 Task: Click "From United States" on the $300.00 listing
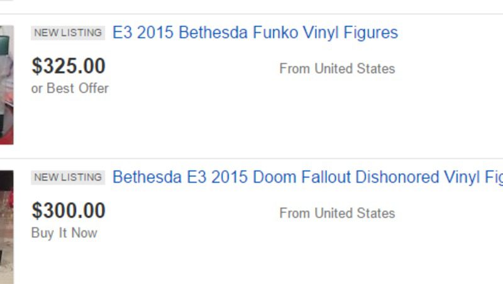pos(337,213)
